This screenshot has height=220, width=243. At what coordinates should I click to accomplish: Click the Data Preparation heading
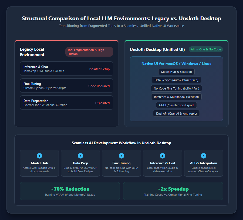pos(36,101)
